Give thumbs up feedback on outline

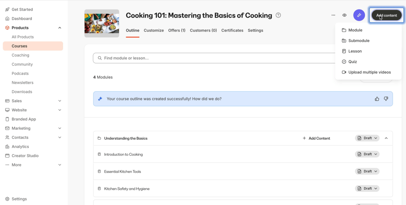(x=377, y=99)
